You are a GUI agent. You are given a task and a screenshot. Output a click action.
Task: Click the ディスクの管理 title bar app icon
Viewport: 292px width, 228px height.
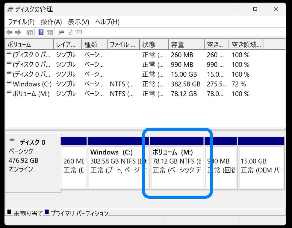point(10,9)
